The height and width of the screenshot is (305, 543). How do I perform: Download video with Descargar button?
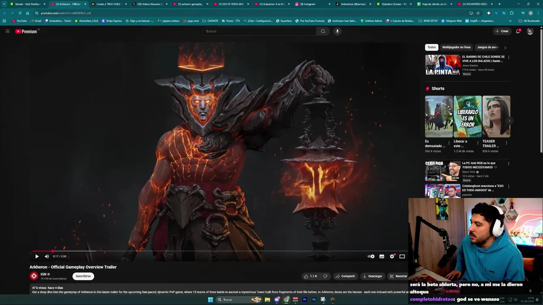(x=373, y=276)
